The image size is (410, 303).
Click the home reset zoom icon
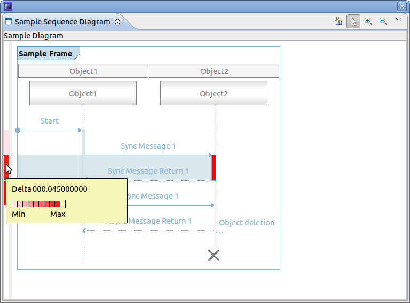click(x=338, y=21)
